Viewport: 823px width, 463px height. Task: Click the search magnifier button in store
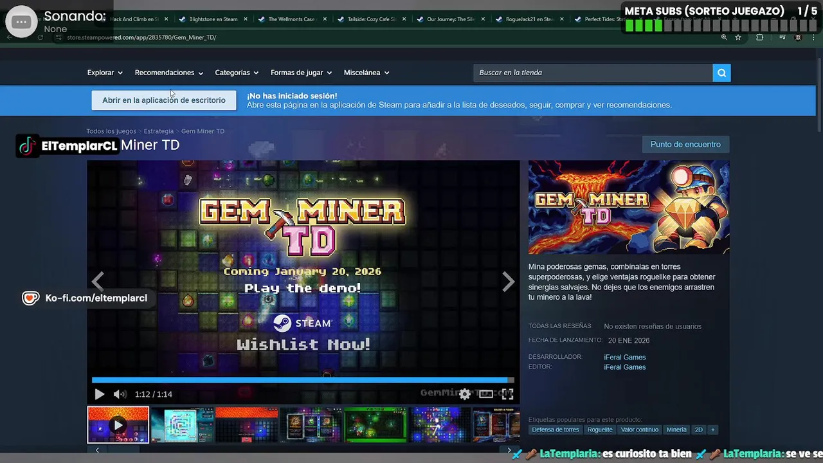[721, 73]
